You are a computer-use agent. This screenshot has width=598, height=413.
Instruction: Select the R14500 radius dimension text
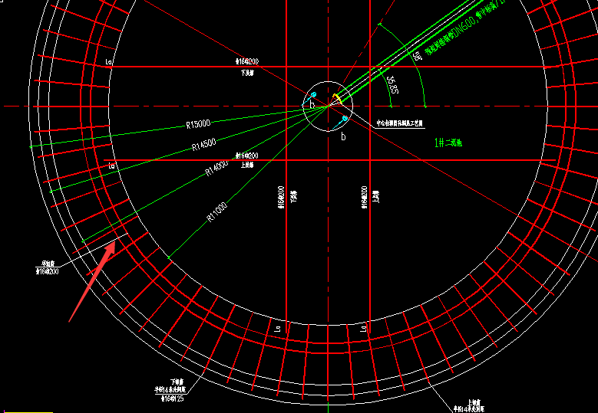203,145
